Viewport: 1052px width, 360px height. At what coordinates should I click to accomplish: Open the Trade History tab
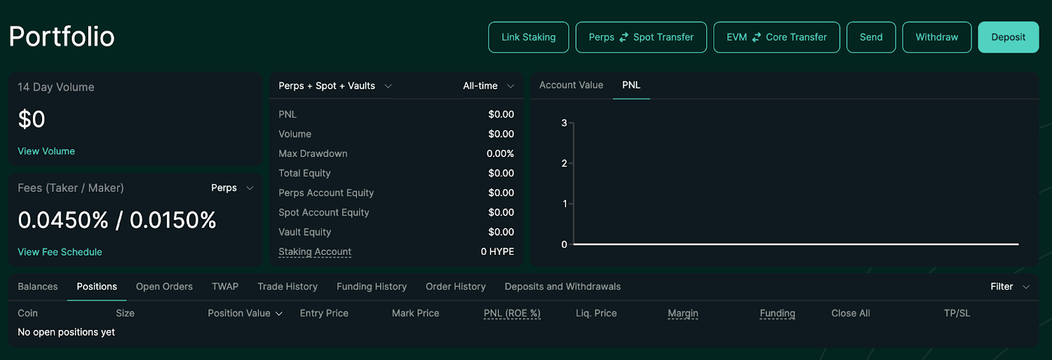287,286
